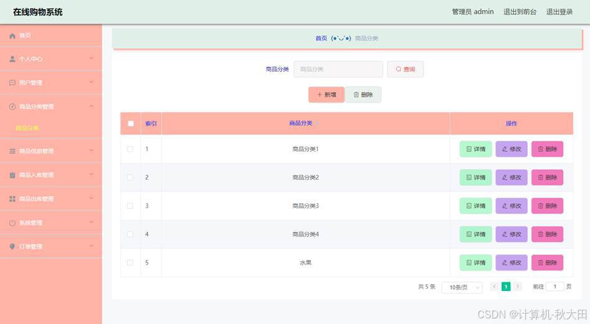Viewport: 590px width, 324px height.
Task: Click the list icon beside 商品信息管理
Action: point(12,151)
